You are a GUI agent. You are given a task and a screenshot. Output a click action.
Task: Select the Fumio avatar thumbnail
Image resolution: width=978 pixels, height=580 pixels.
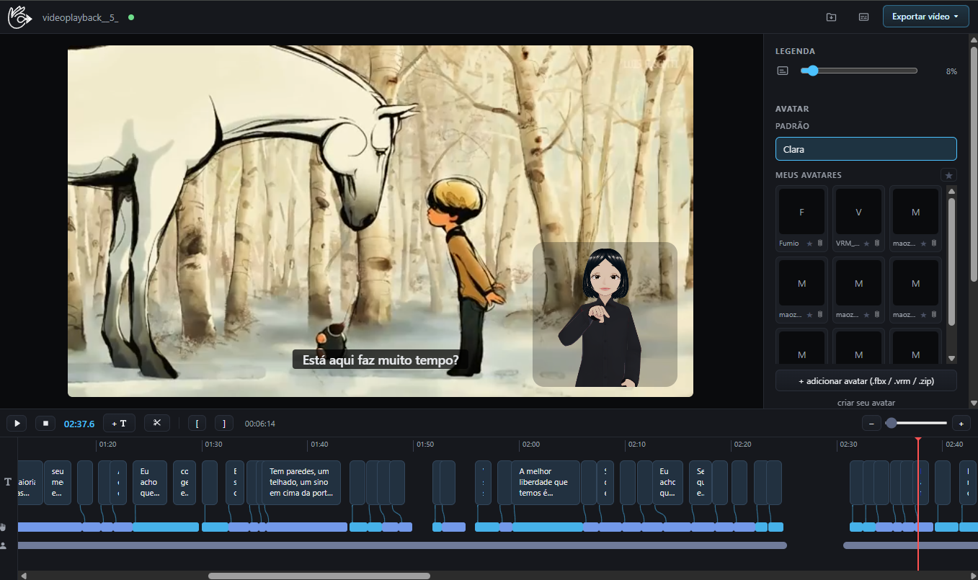(x=801, y=213)
